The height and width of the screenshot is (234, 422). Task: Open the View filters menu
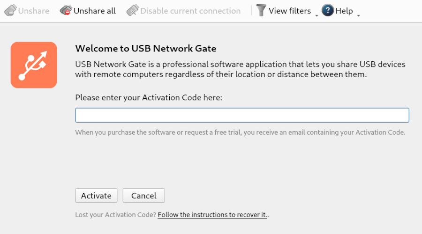[x=290, y=11]
